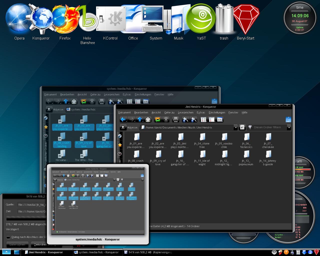Image resolution: width=320 pixels, height=256 pixels.
Task: Reload the Jimi Hendrix folder view
Action: [x=158, y=119]
